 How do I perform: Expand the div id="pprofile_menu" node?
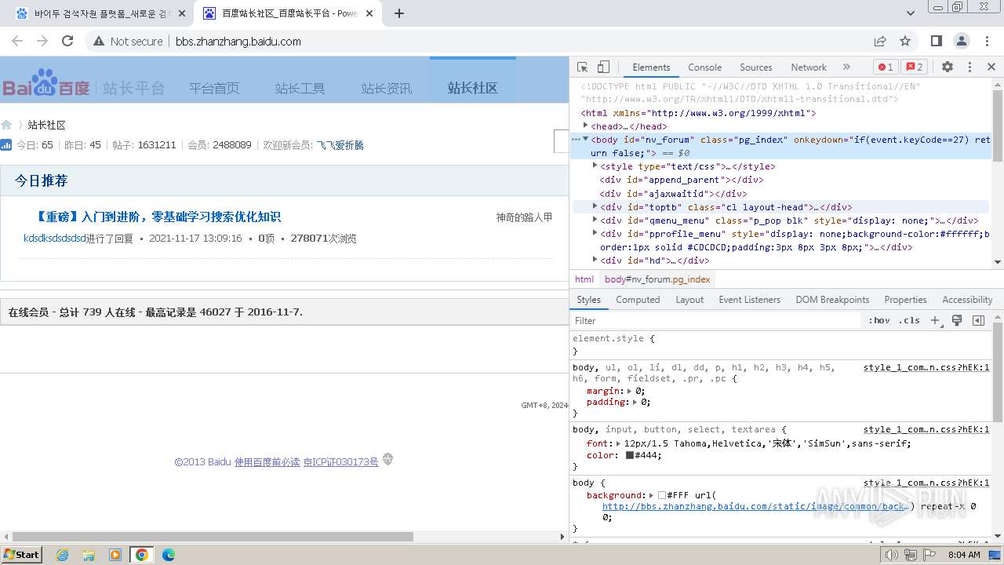click(595, 233)
